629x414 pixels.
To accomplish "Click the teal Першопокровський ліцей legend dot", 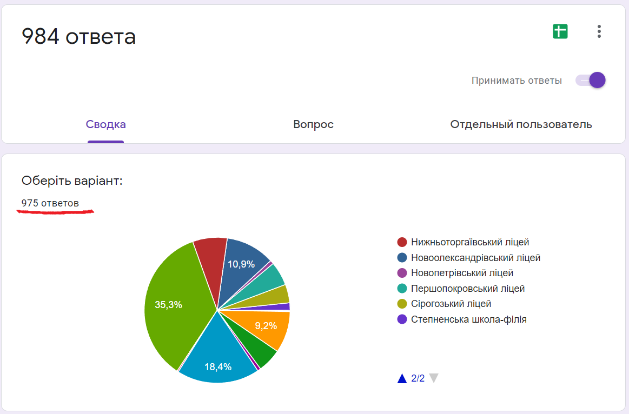I will [402, 289].
